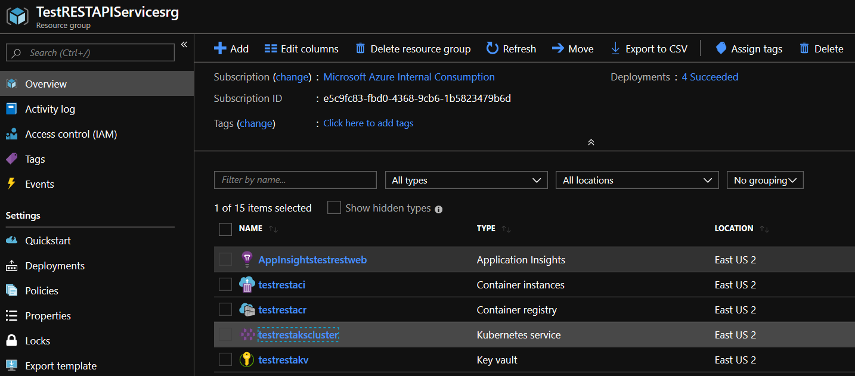Export the list with Export to CSV

pos(649,49)
